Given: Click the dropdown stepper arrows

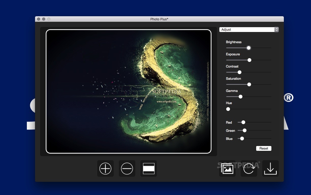Looking at the screenshot, I should tap(276, 29).
